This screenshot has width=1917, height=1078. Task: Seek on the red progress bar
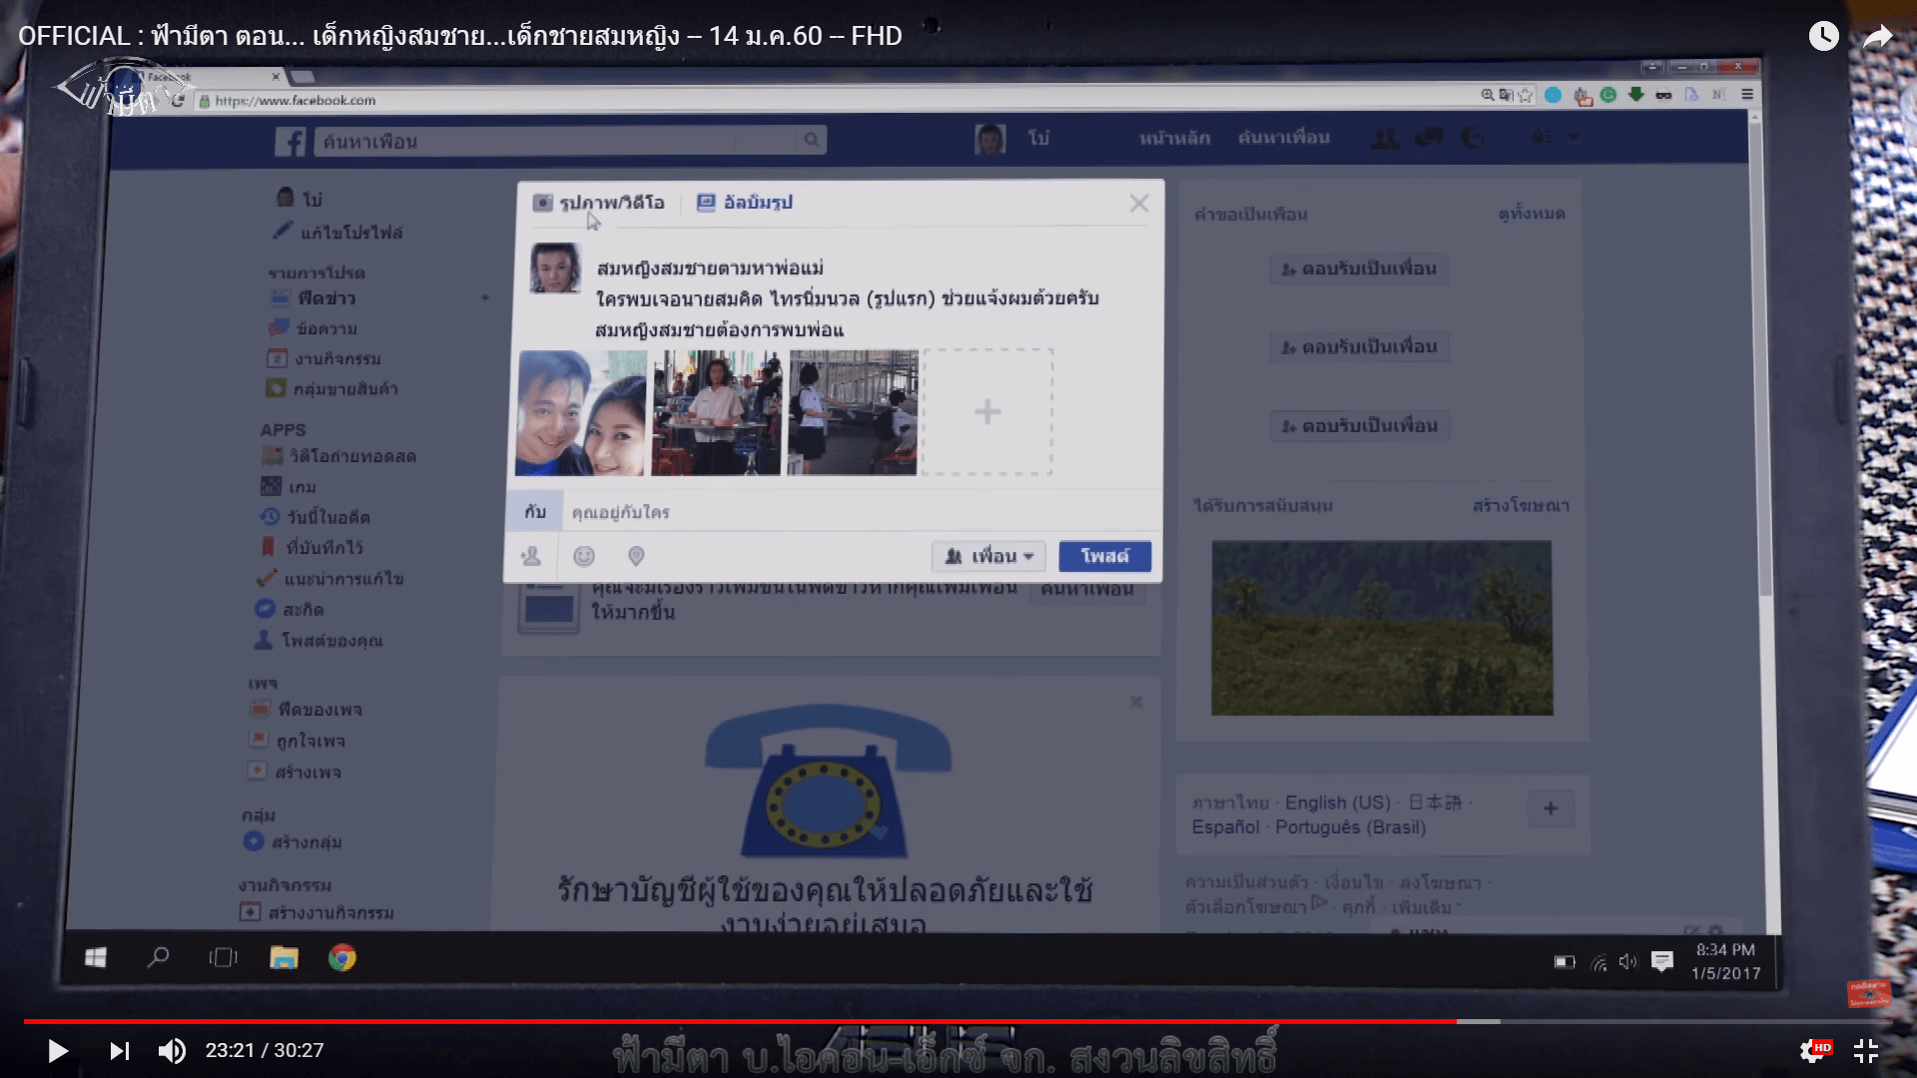(x=739, y=1021)
